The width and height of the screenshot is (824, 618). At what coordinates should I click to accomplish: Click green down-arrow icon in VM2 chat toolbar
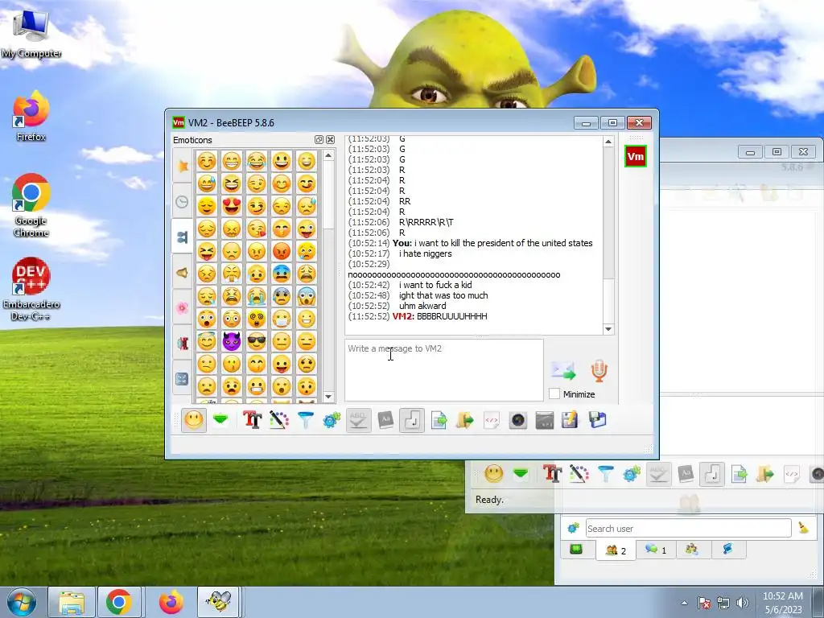tap(220, 420)
